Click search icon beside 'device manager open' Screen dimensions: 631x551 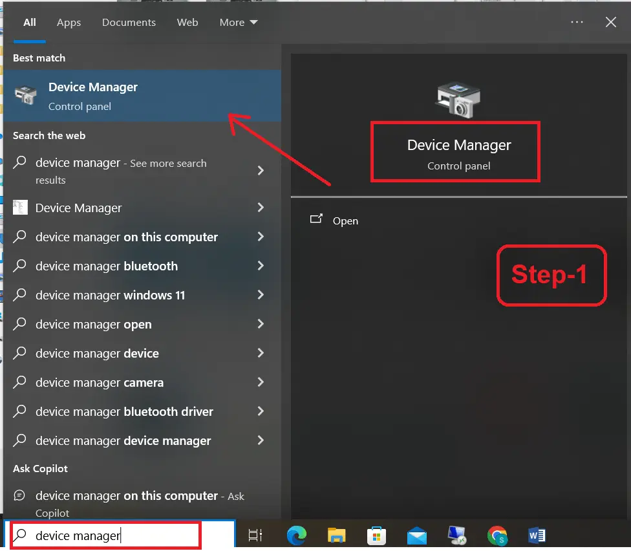coord(19,325)
